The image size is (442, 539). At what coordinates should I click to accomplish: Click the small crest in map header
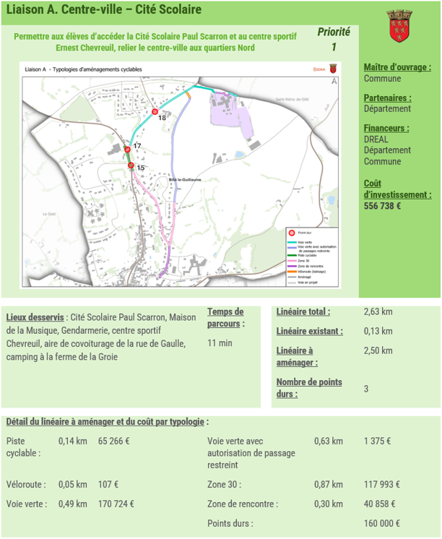pyautogui.click(x=332, y=68)
